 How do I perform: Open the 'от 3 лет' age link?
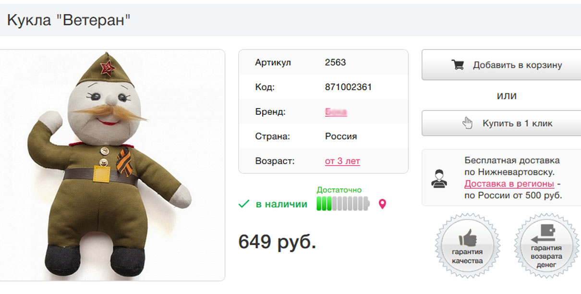point(342,161)
